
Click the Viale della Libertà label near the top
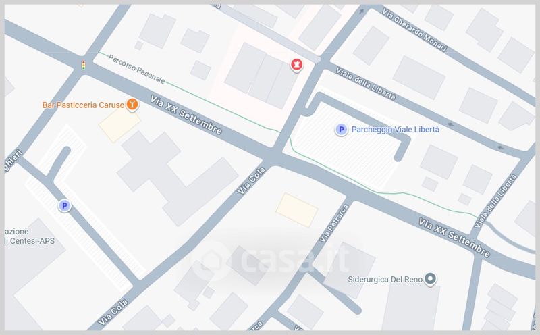pos(365,84)
